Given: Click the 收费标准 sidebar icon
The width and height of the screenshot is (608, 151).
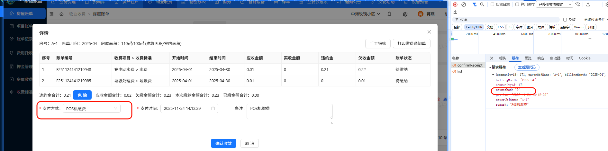Looking at the screenshot, I should click(12, 92).
